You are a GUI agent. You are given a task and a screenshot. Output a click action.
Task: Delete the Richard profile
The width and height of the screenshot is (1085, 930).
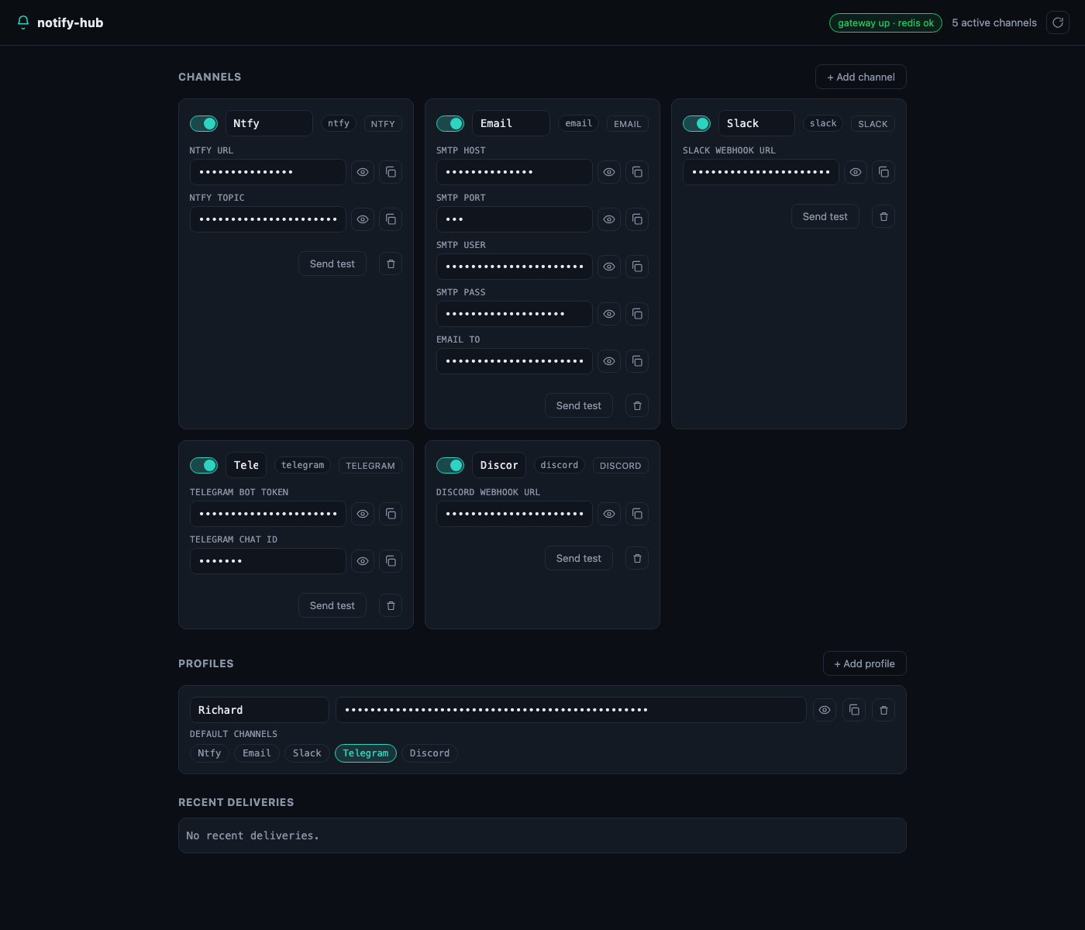point(883,710)
